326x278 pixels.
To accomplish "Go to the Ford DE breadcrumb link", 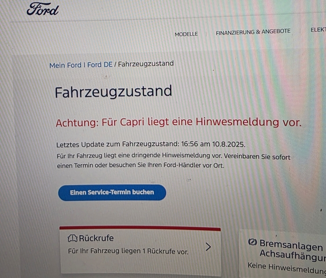I will tap(100, 65).
